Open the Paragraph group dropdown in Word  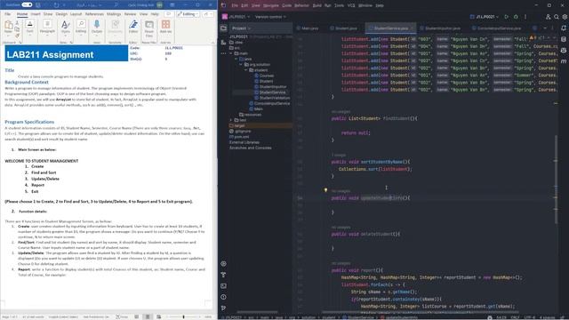pyautogui.click(x=47, y=28)
